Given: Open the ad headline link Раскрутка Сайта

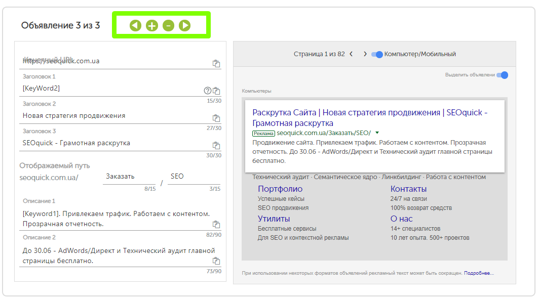Looking at the screenshot, I should [x=370, y=117].
